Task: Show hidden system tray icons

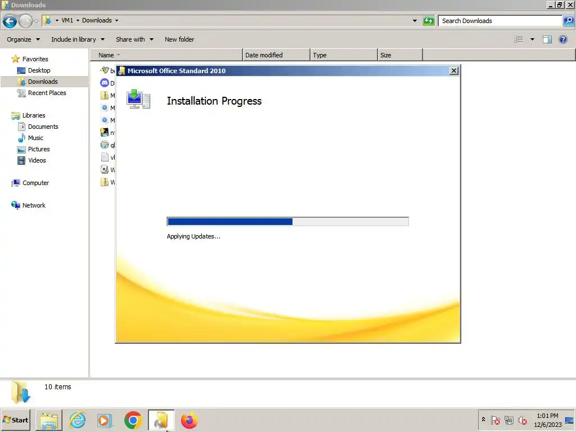Action: (483, 420)
